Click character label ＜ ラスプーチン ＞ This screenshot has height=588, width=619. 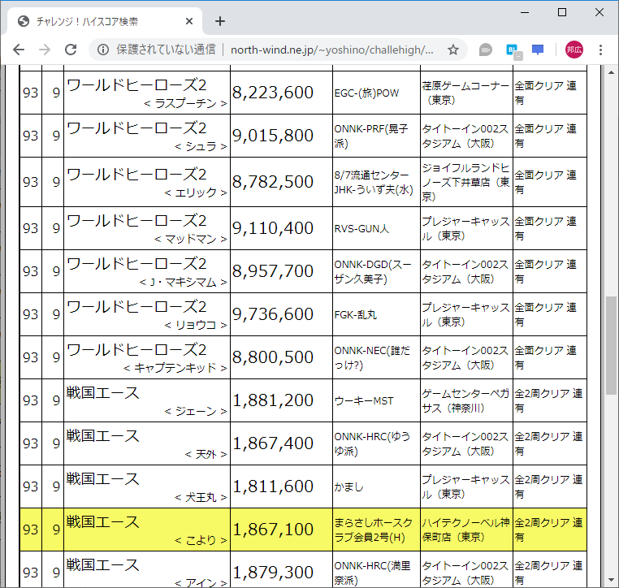pyautogui.click(x=185, y=103)
